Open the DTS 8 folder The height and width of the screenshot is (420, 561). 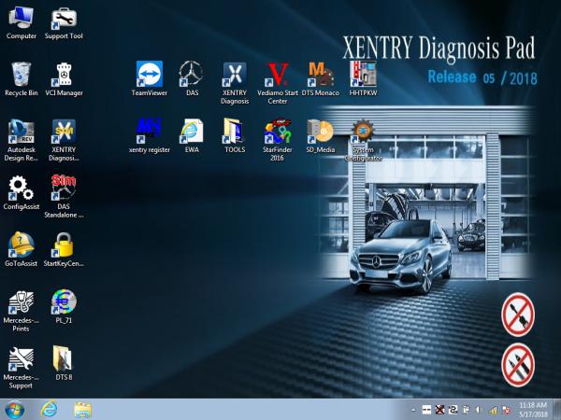tap(64, 363)
